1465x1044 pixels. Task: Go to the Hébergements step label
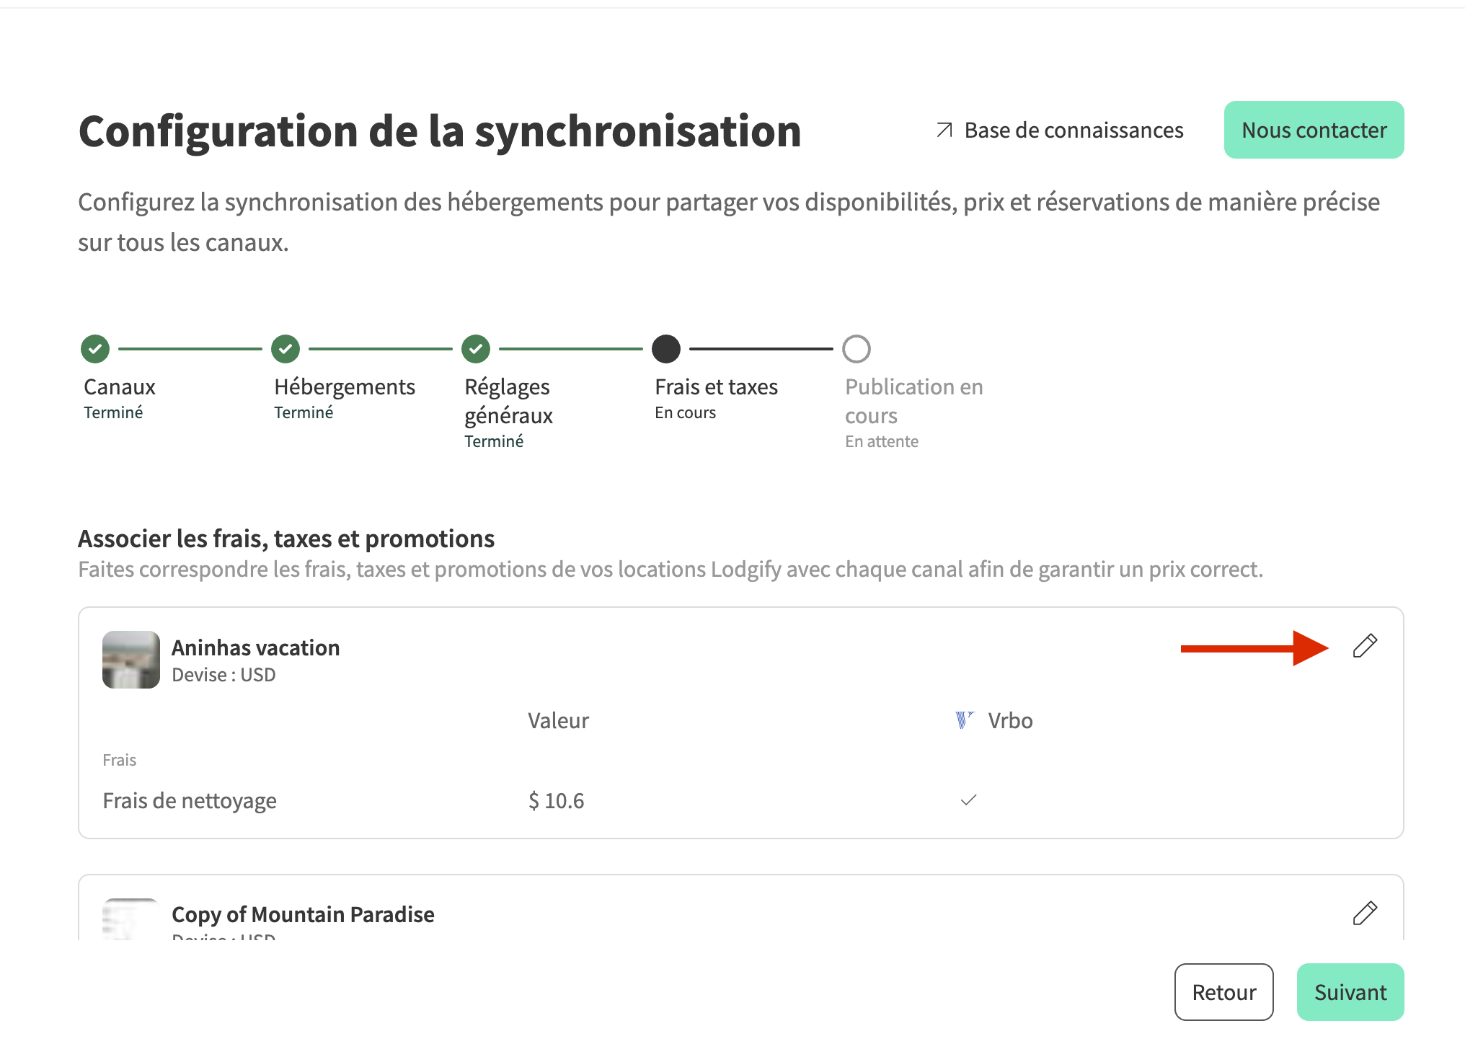click(x=345, y=387)
